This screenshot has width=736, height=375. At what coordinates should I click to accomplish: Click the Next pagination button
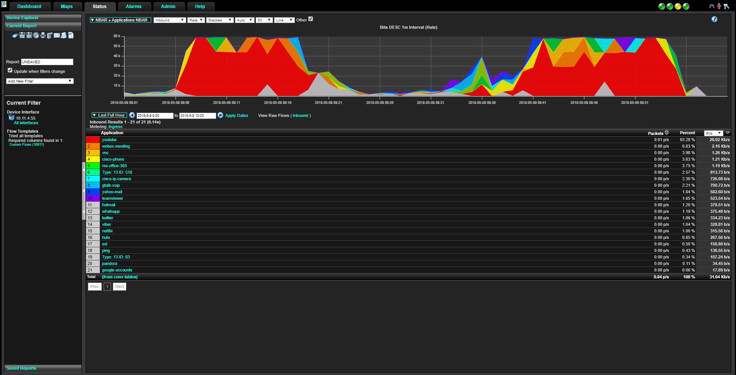pos(120,286)
